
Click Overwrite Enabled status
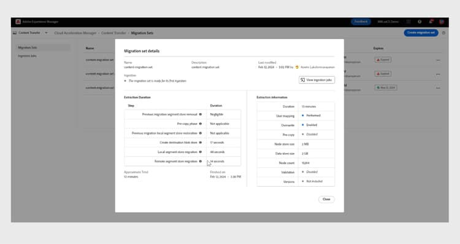coord(309,125)
